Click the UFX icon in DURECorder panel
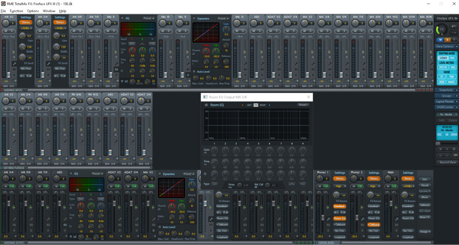The image size is (459, 245). coord(455,155)
